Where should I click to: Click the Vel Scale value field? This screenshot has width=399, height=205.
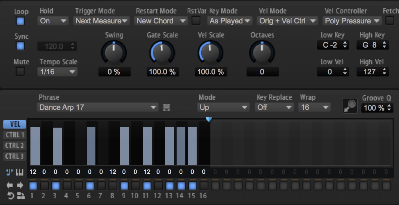coord(211,72)
